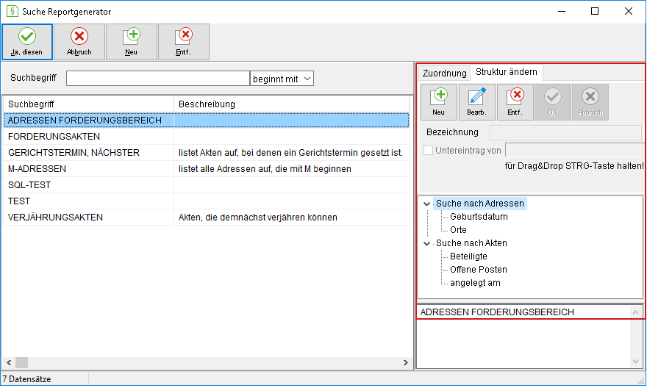
Task: Open the 'beginnt mit' dropdown
Action: click(282, 79)
